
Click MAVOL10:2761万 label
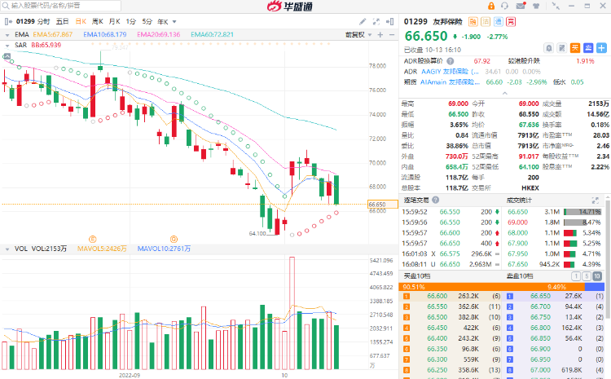click(164, 249)
